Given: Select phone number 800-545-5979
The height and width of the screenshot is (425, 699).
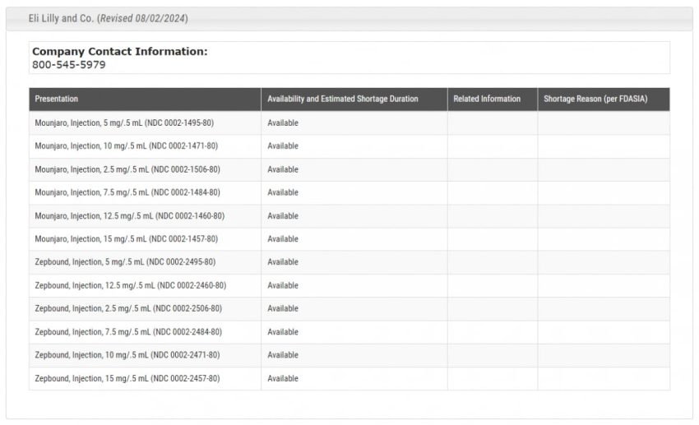Looking at the screenshot, I should (x=68, y=65).
